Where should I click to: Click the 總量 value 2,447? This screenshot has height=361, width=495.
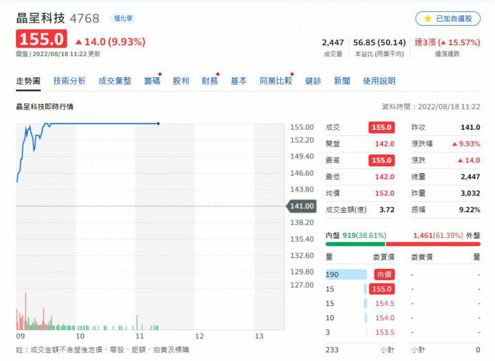pos(470,177)
